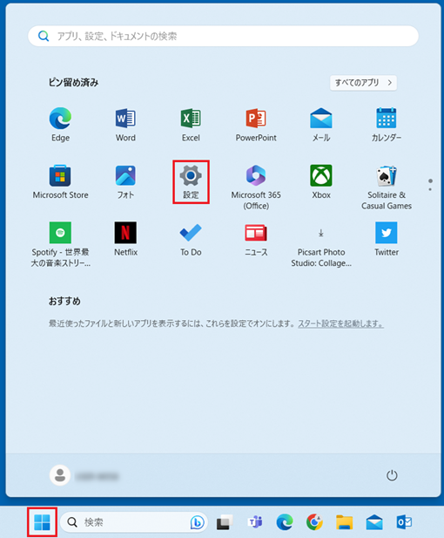Go to next pinned apps page dot
Image resolution: width=444 pixels, height=538 pixels.
point(430,189)
